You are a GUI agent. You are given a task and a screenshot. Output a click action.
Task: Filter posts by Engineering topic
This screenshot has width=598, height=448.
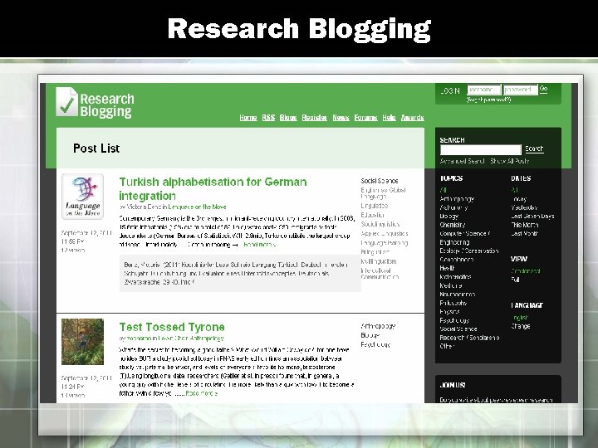(454, 242)
